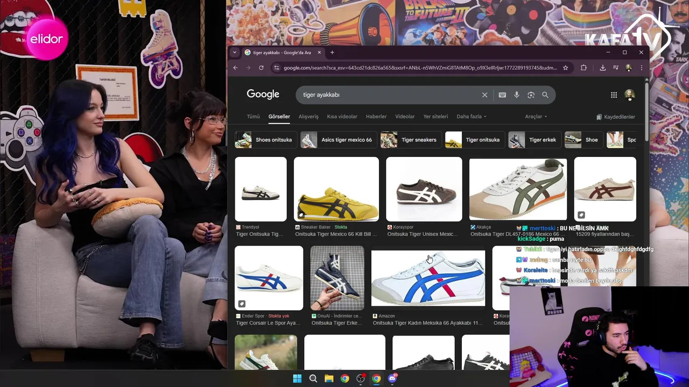Open the yellow Sneaker Baker shoe image
The image size is (689, 387).
[x=336, y=189]
